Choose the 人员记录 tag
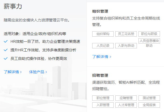Image resolution: width=164 pixels, height=112 pixels. coord(103,46)
